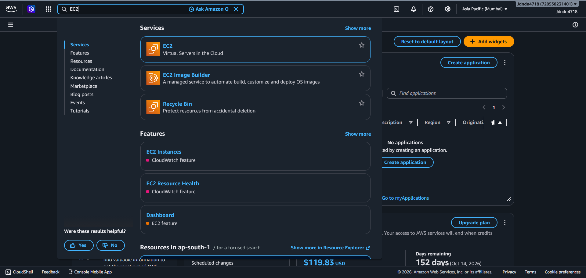Image resolution: width=586 pixels, height=278 pixels.
Task: Show more Services results
Action: tap(358, 28)
